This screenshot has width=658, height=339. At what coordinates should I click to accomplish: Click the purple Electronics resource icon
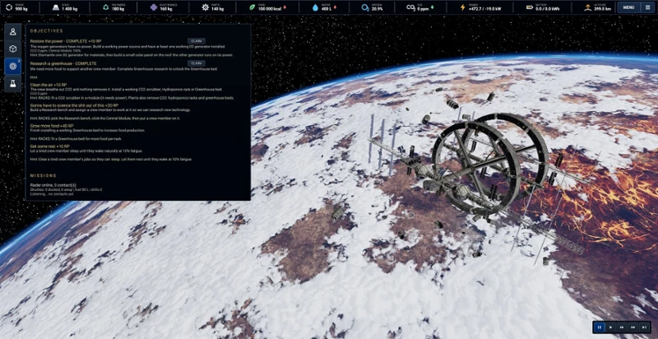tap(154, 7)
